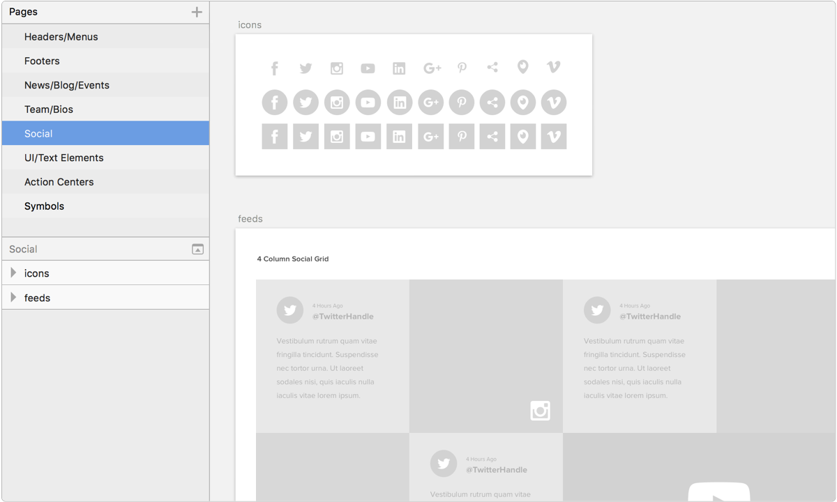Click the circular Periscope icon

pos(523,102)
